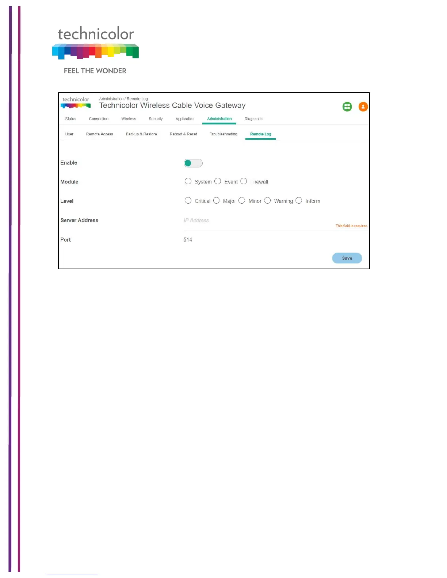Screen dimensions: 447x578
Task: Click the Technicolor Wireless Cable Voice Gateway title
Action: [172, 105]
